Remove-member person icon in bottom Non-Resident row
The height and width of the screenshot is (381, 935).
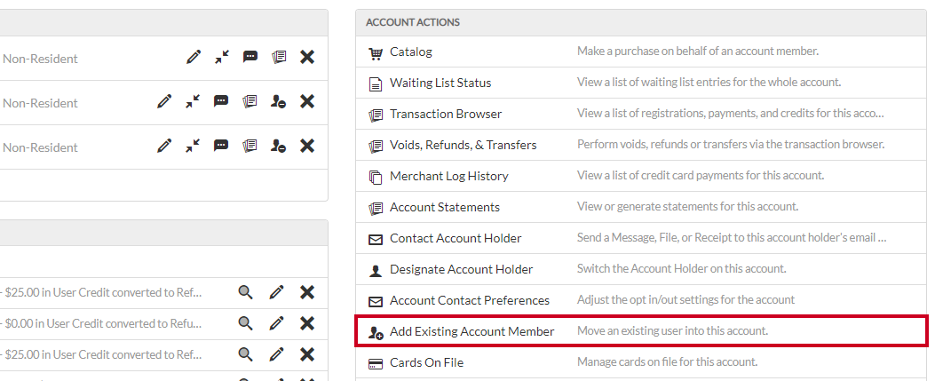click(278, 146)
